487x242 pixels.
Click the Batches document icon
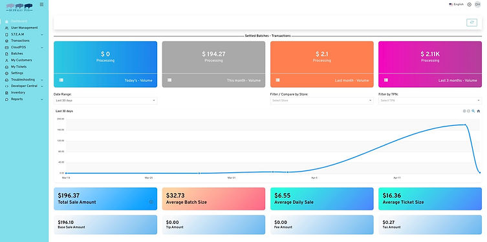(x=7, y=54)
